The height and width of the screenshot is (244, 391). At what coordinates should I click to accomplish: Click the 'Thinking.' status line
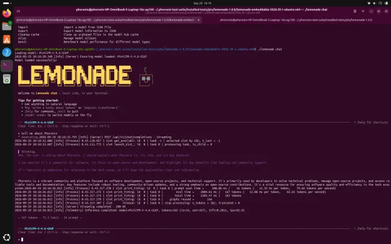(28, 151)
